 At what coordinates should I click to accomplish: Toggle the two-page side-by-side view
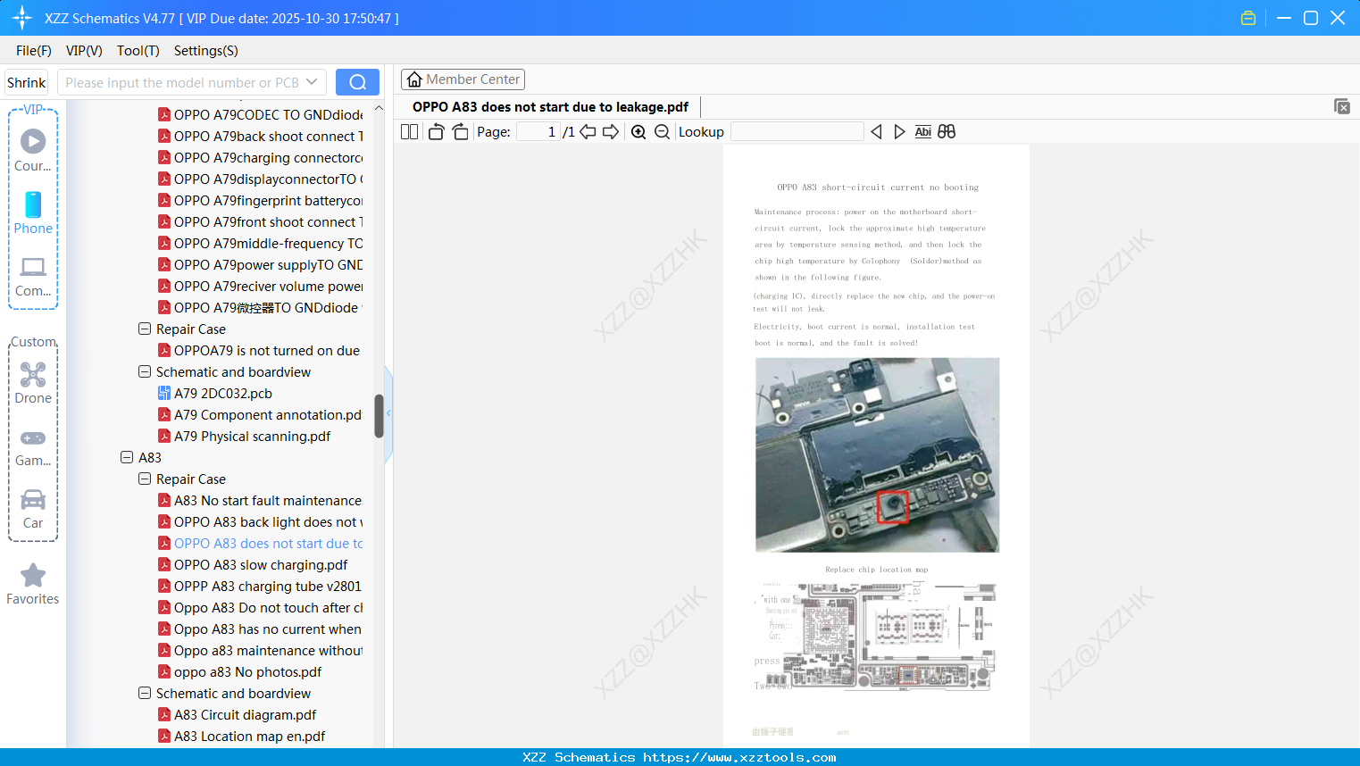409,132
